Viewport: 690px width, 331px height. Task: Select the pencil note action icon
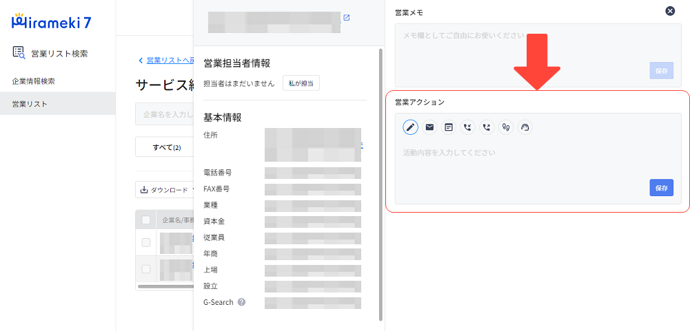[x=411, y=127]
